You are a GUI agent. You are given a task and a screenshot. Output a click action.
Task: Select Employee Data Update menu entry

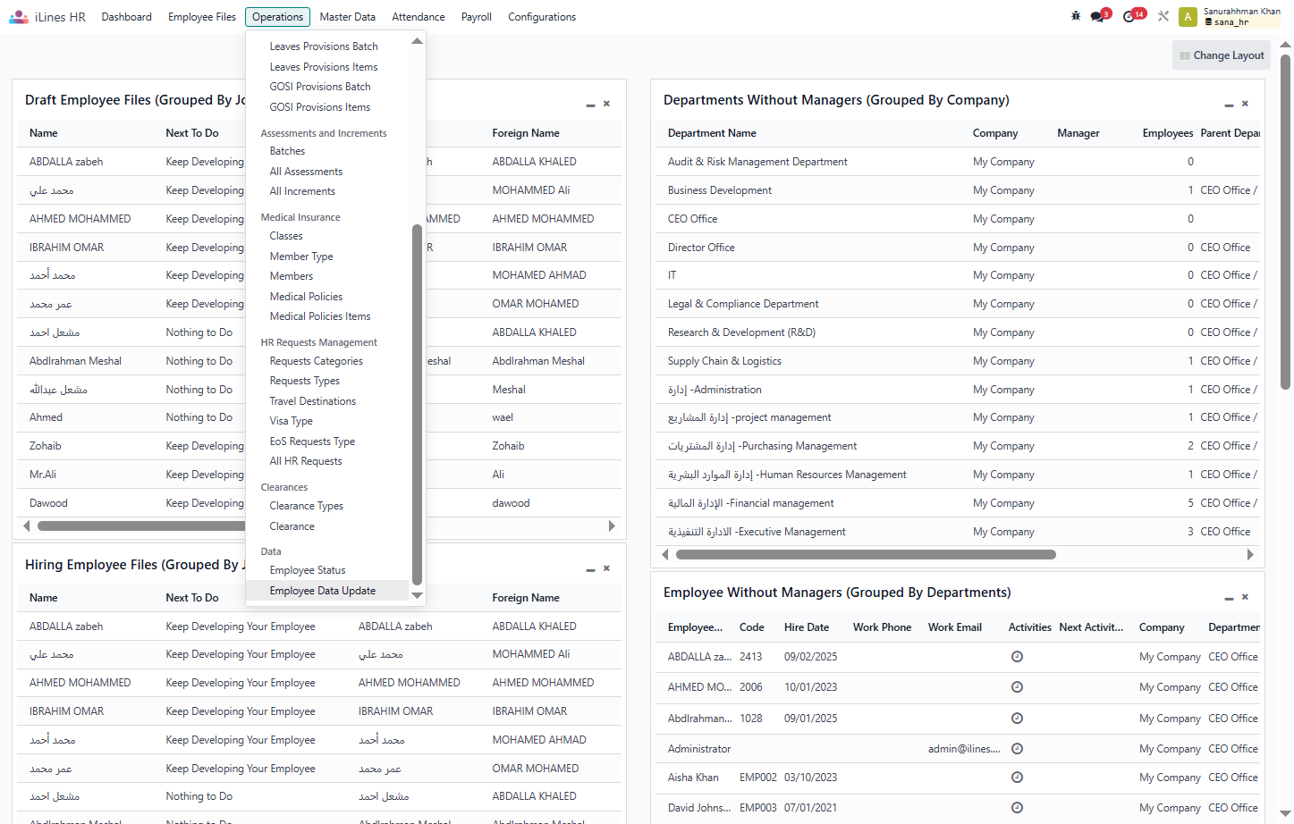point(327,591)
